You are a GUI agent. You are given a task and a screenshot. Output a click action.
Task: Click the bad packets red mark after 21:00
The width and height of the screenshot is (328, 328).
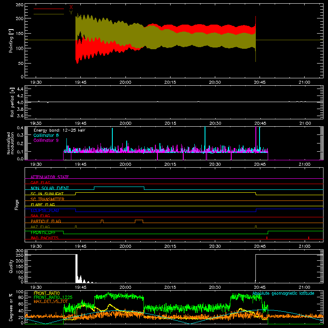309,238
